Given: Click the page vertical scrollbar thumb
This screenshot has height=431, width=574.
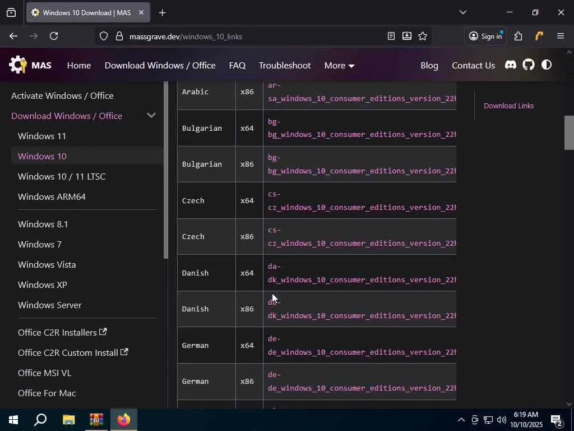Looking at the screenshot, I should [x=568, y=132].
